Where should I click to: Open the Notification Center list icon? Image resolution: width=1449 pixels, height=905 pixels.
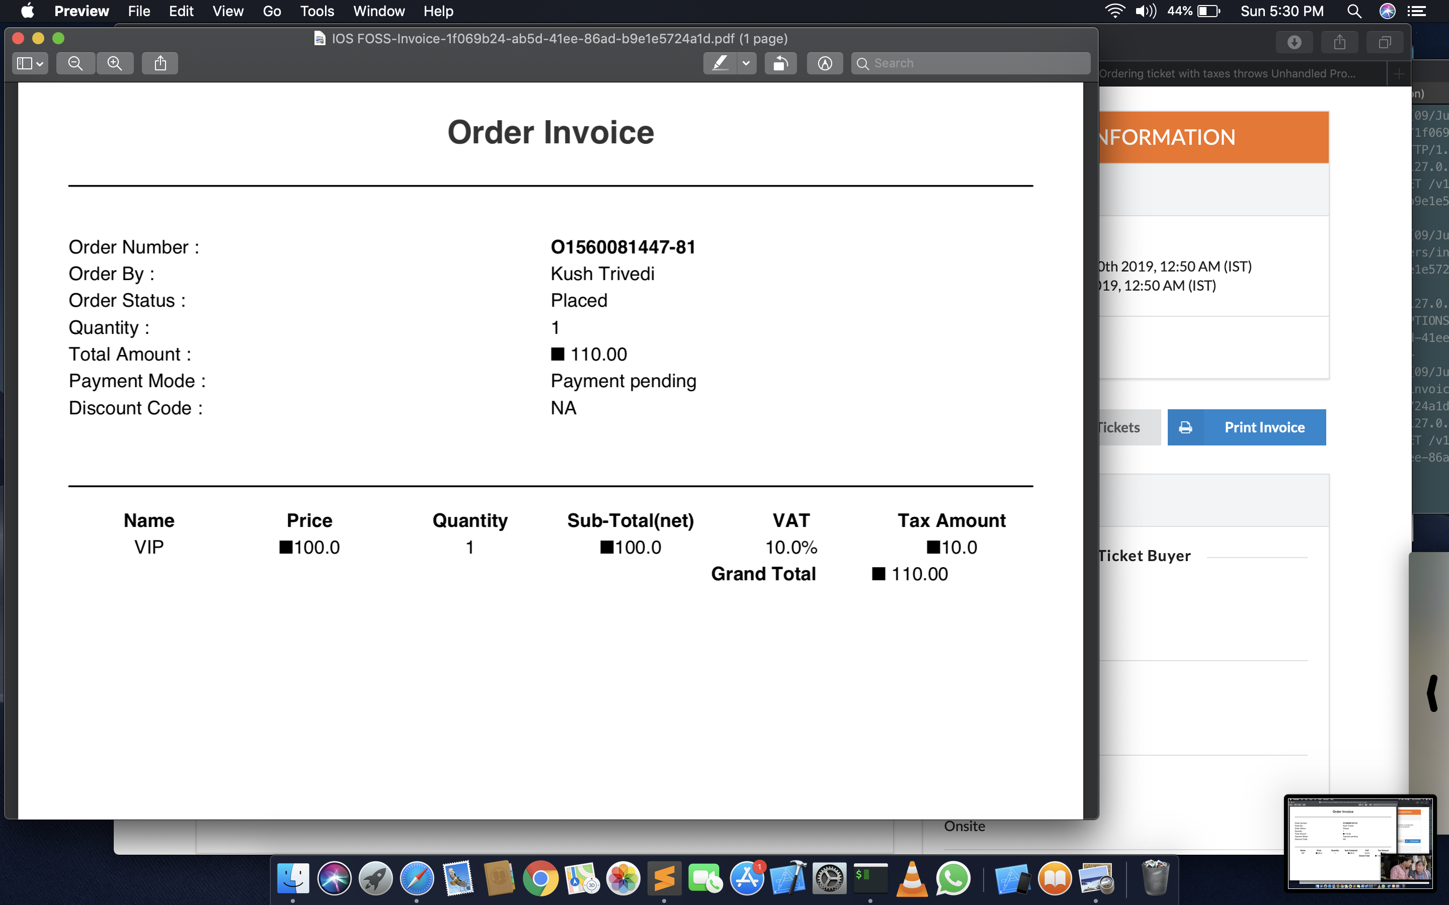tap(1415, 12)
